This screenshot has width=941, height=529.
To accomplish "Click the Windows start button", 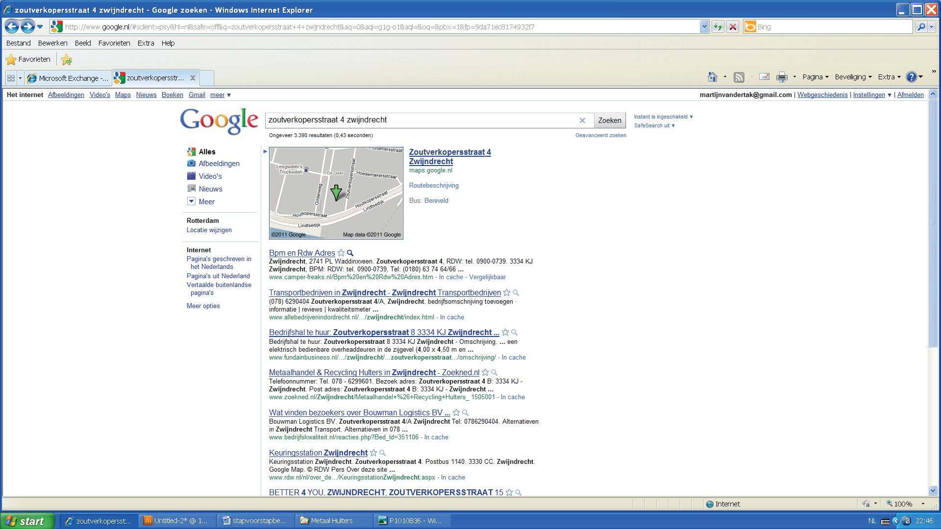I will (27, 521).
